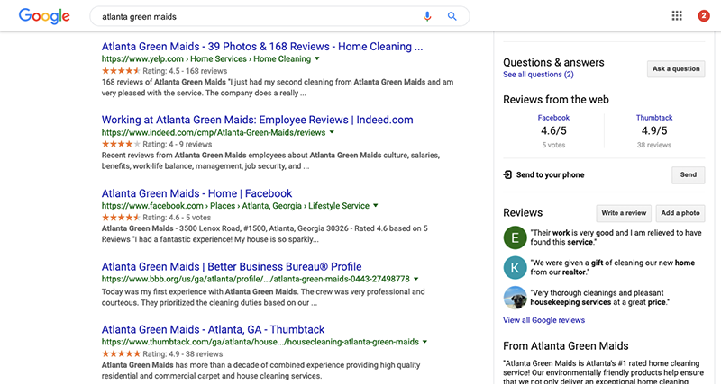This screenshot has height=384, width=721.
Task: Click 'Rating: 4 - 9 reviews' text
Action: coord(177,144)
